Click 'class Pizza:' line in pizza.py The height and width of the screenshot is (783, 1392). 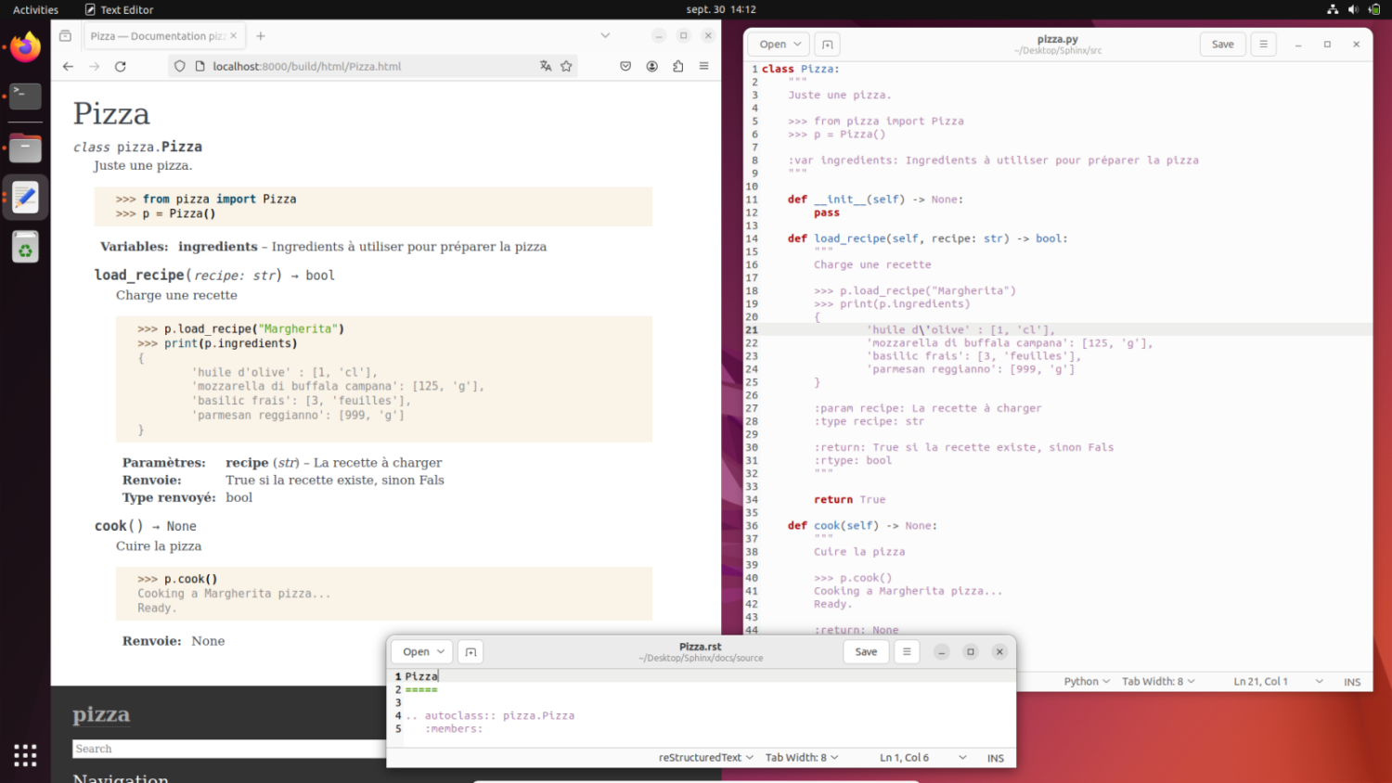tap(800, 69)
